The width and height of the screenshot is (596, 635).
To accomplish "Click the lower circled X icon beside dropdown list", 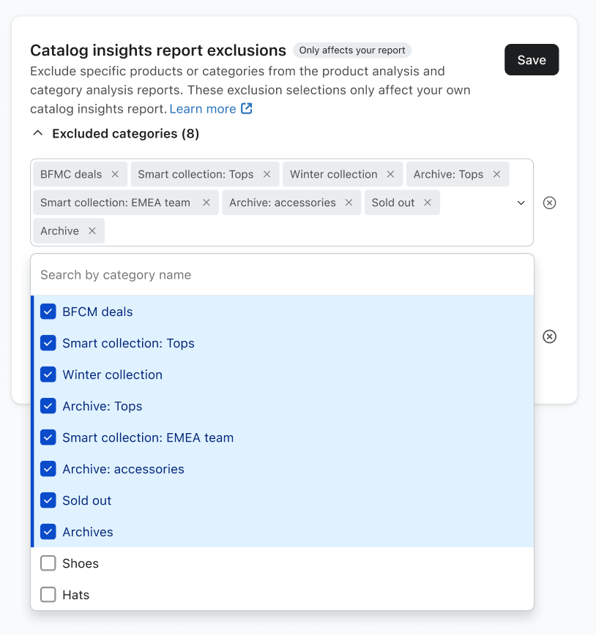I will point(549,337).
